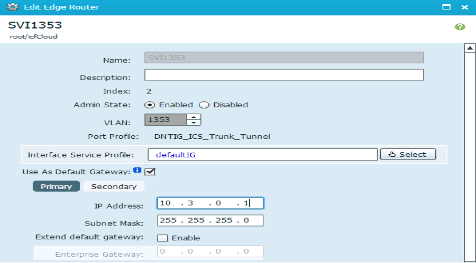Viewport: 476px width, 263px height.
Task: Enable the Extend default gateway checkbox
Action: (x=162, y=238)
